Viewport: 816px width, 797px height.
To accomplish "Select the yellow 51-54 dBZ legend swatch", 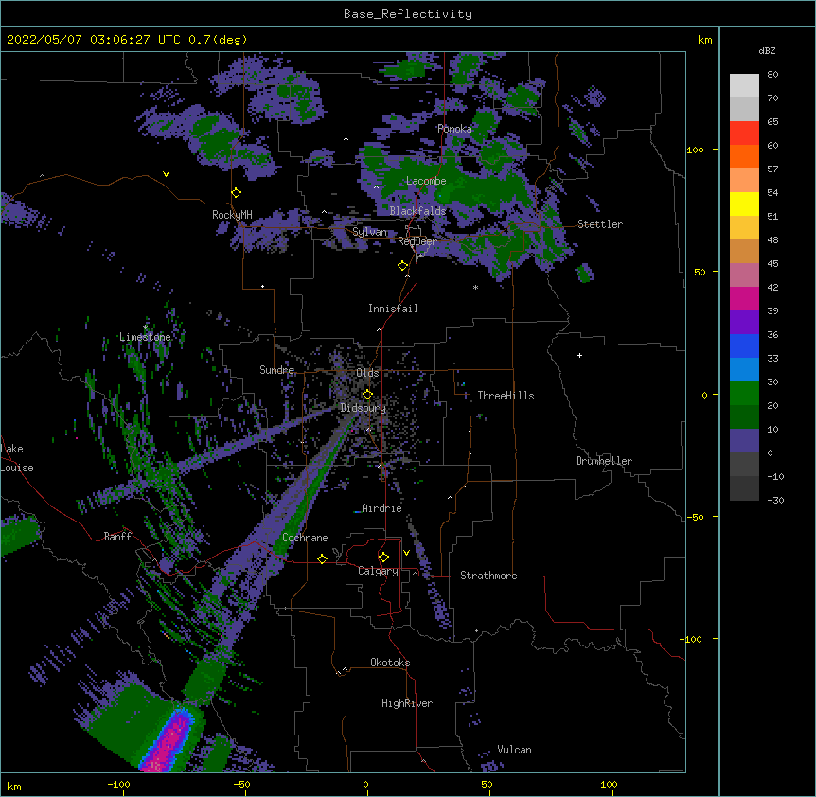I will [x=744, y=204].
